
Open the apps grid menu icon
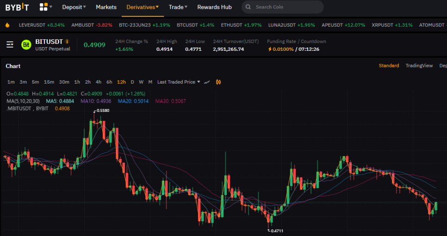pos(43,7)
